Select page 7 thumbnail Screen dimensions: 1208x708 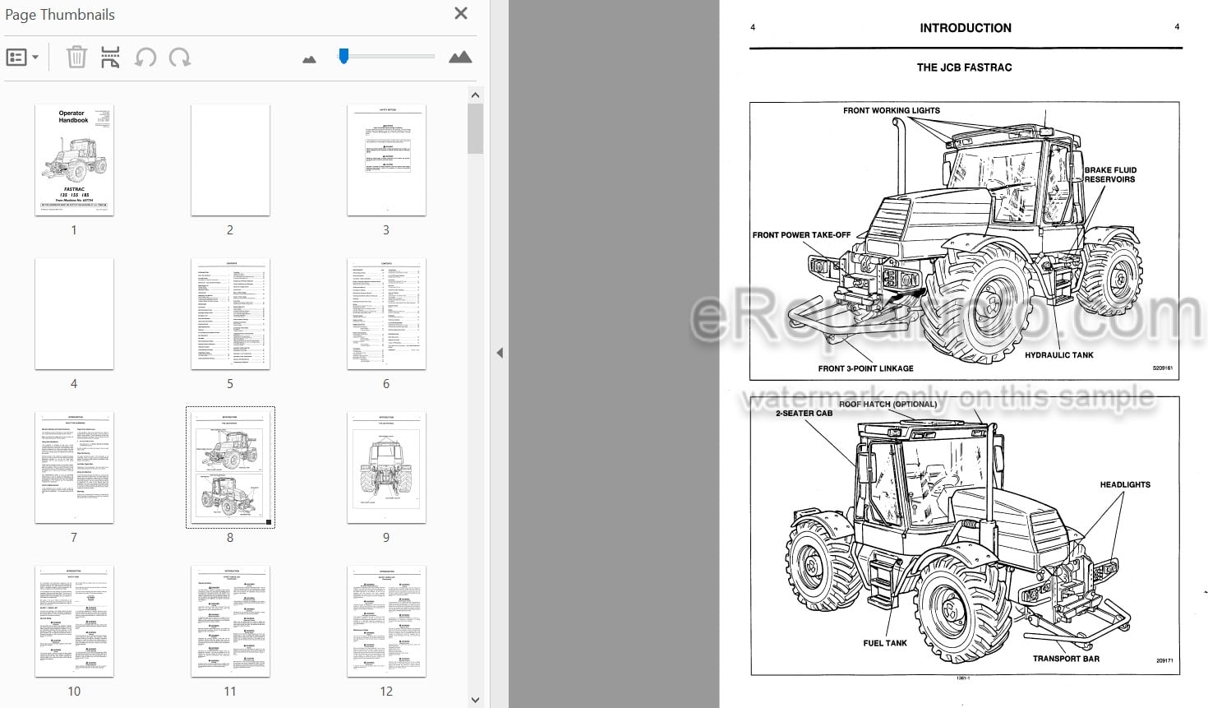(x=74, y=467)
